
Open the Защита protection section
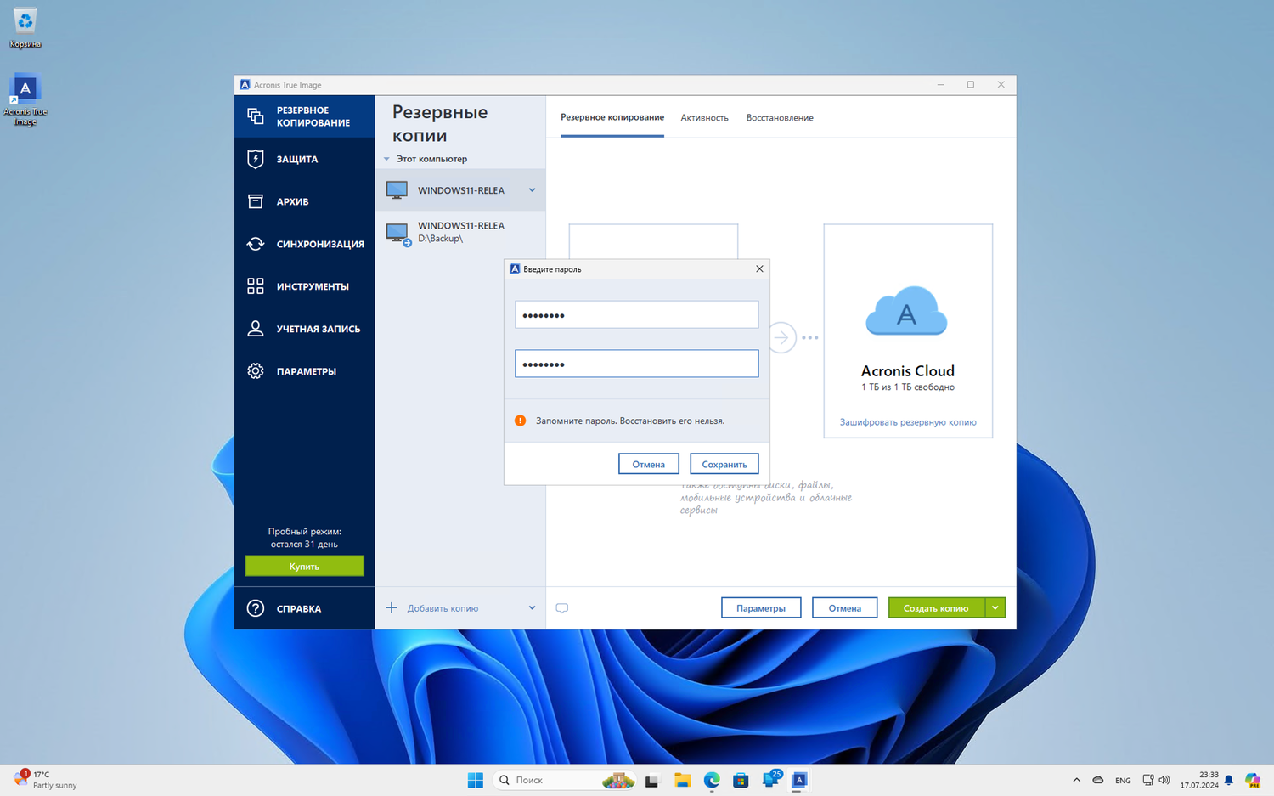(304, 159)
